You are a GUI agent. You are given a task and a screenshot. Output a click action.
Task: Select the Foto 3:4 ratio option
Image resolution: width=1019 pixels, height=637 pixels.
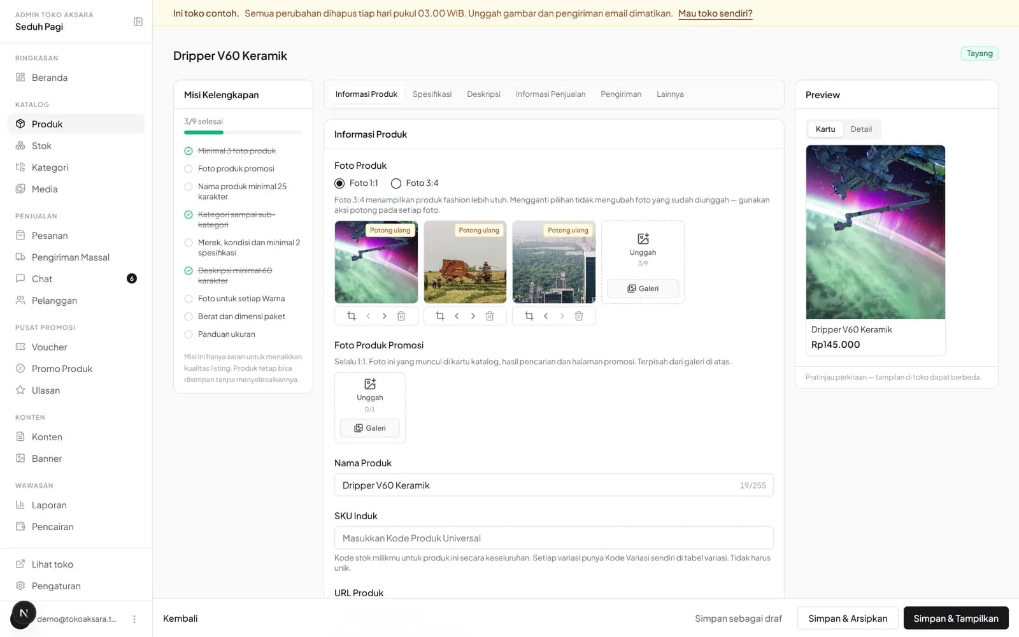[396, 183]
